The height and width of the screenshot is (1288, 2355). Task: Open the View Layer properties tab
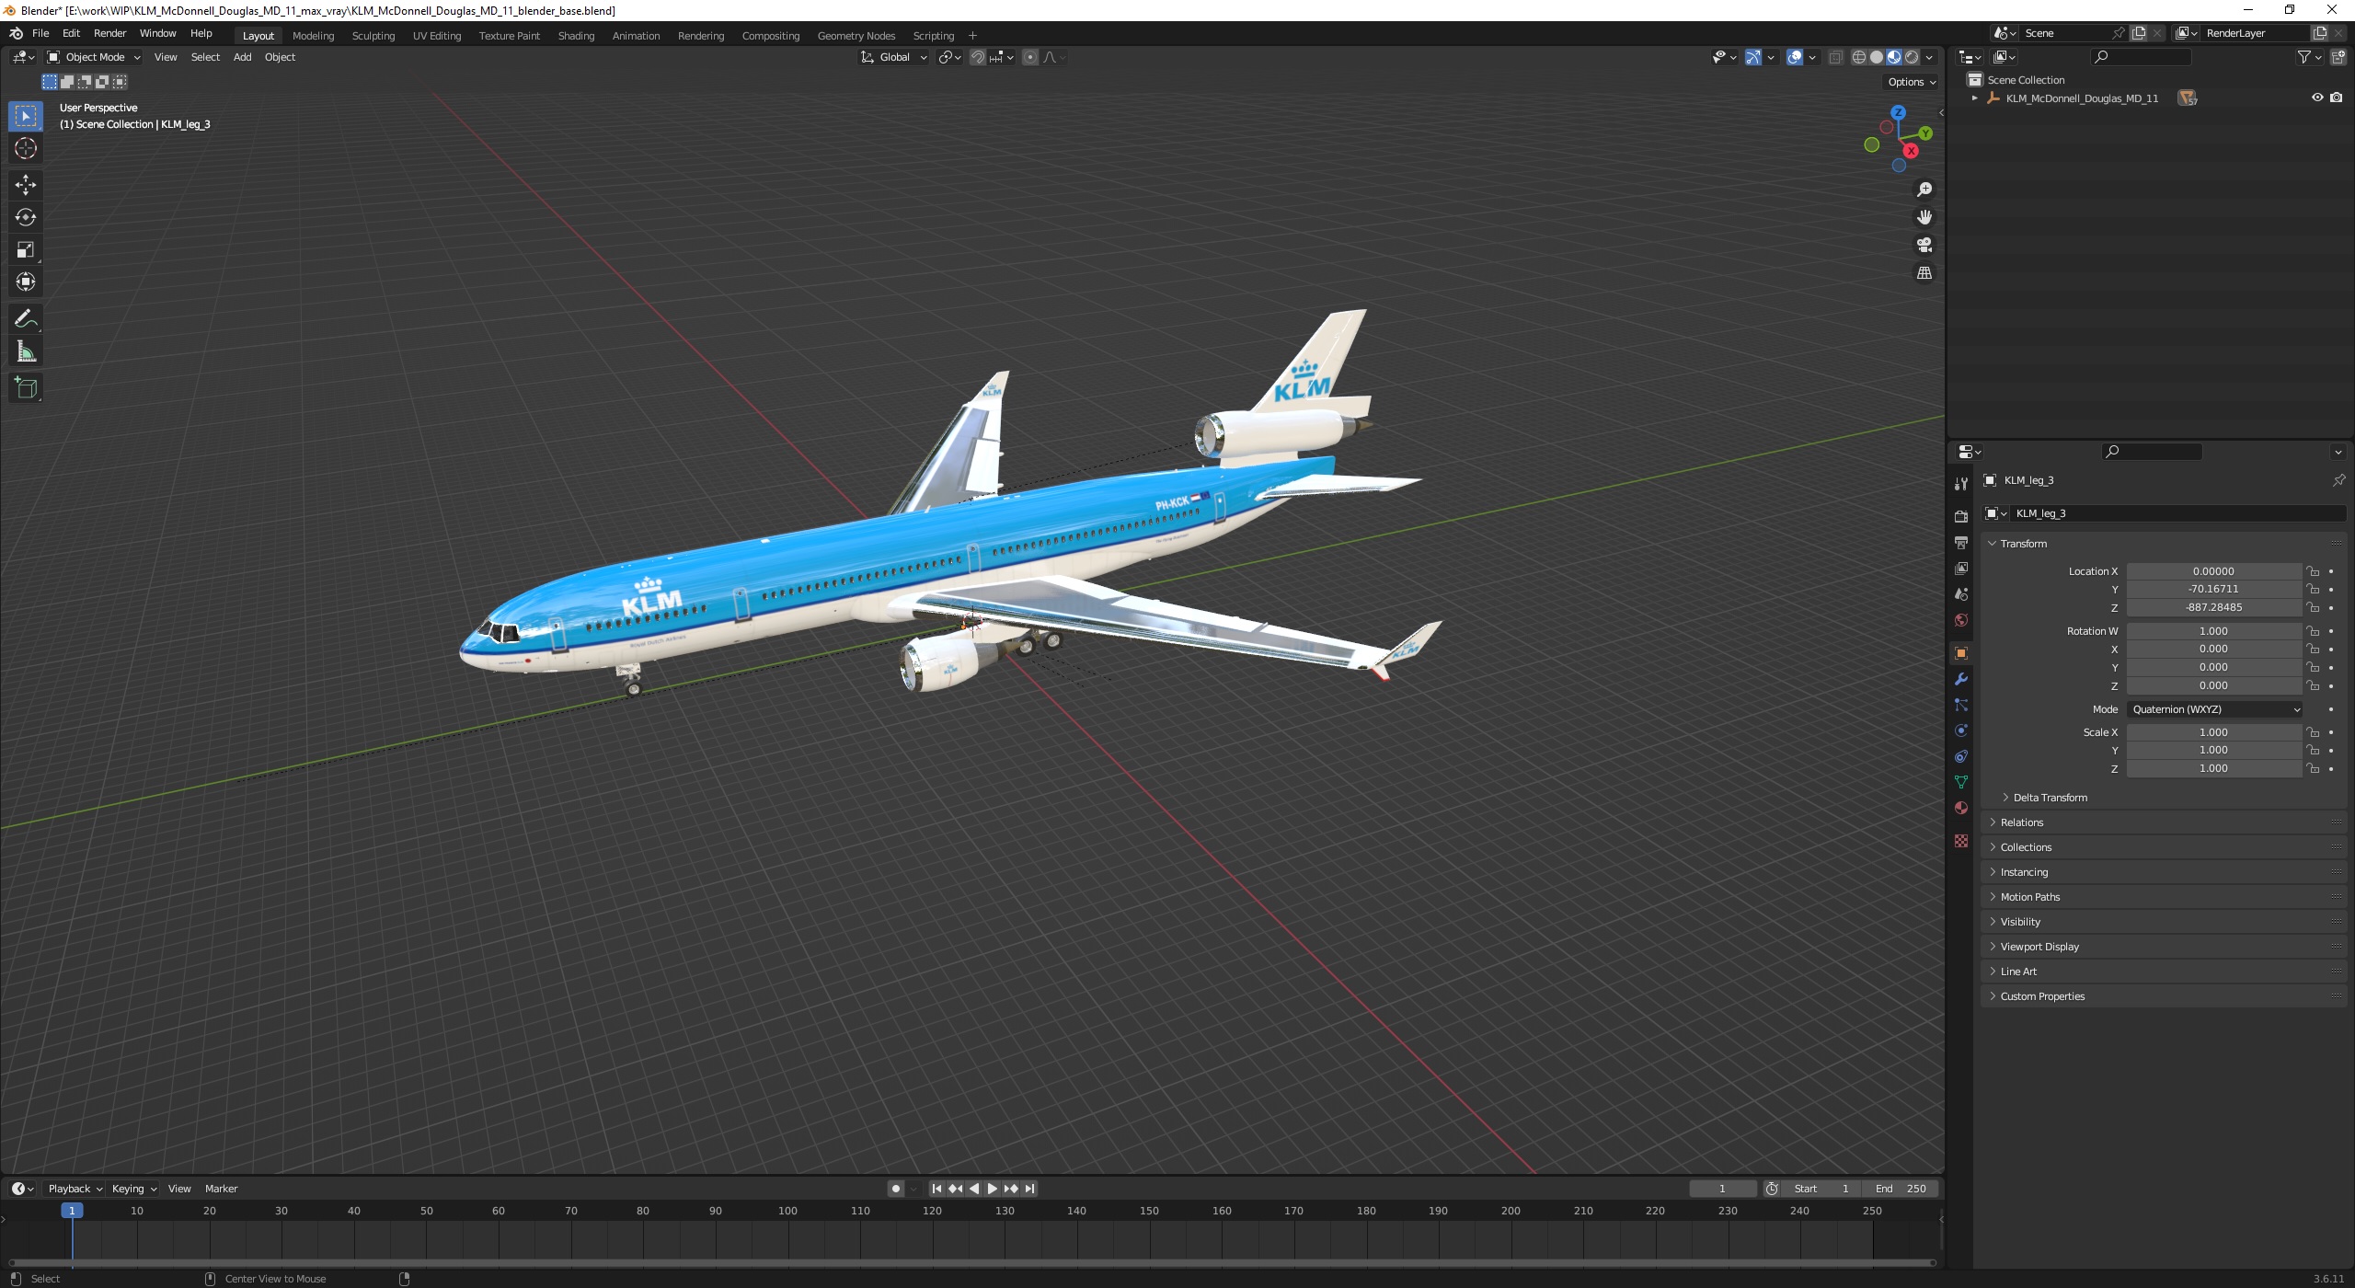pyautogui.click(x=1961, y=569)
